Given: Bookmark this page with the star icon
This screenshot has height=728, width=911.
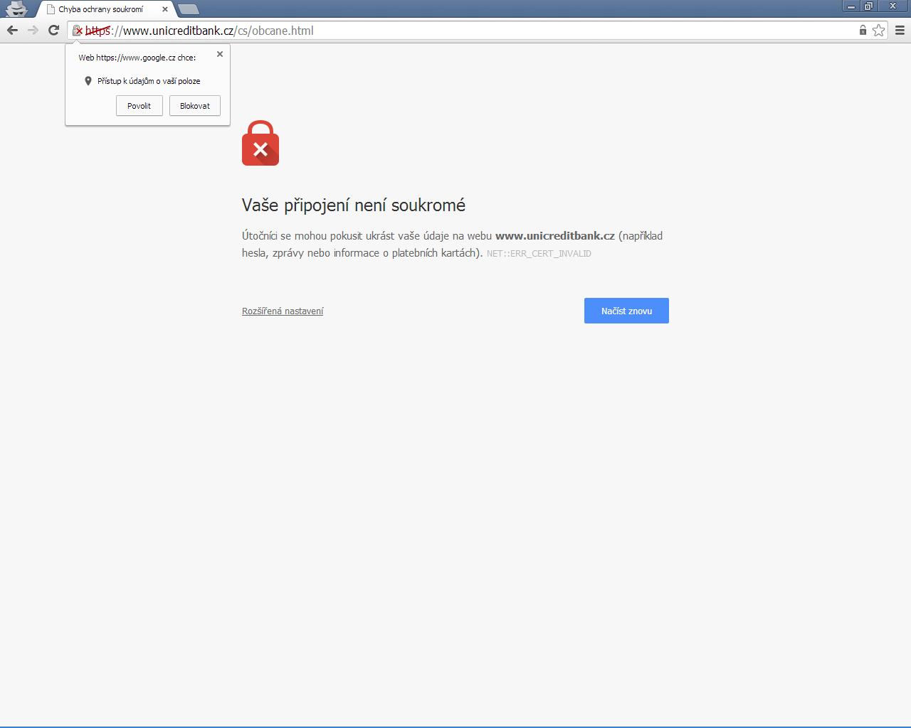Looking at the screenshot, I should tap(879, 30).
